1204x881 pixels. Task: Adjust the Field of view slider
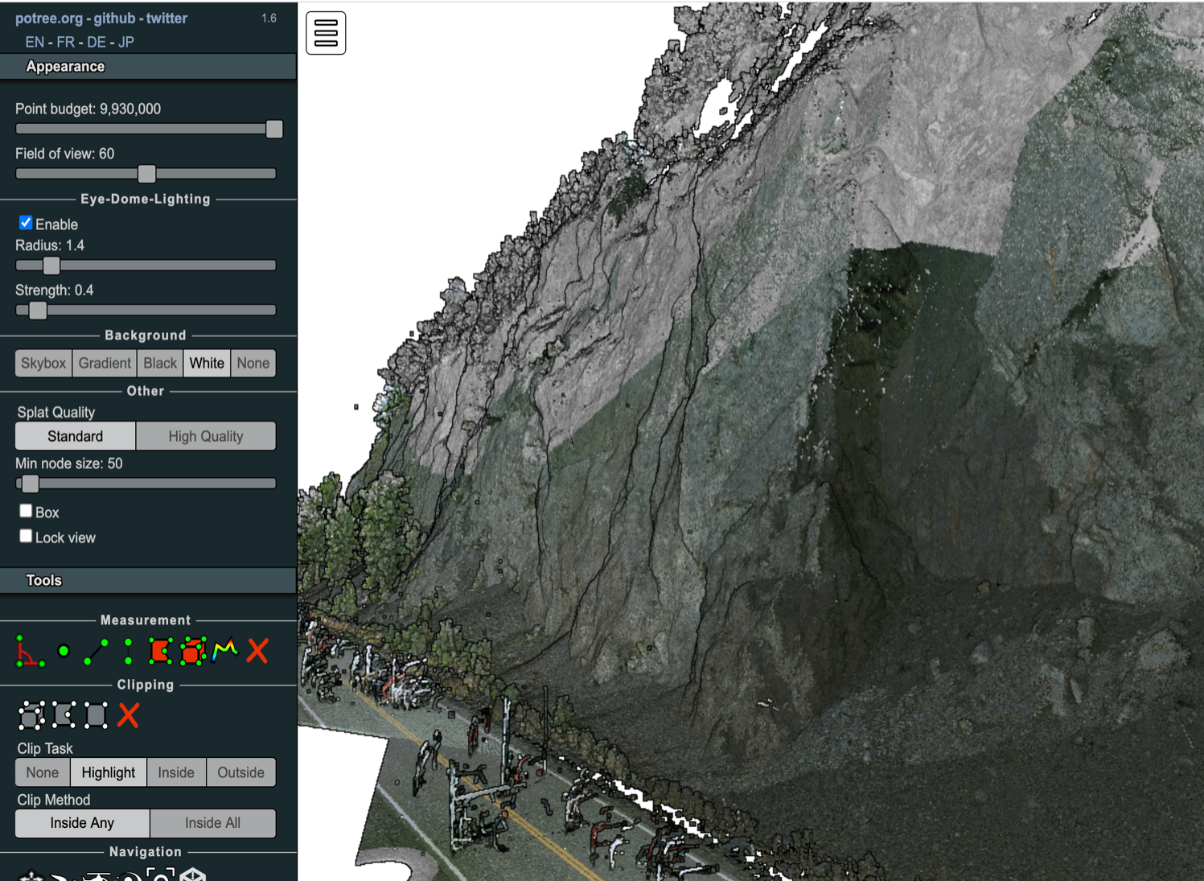coord(146,174)
